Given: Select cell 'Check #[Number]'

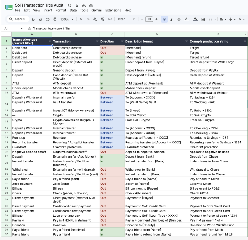Looking at the screenshot, I should coord(157,193).
